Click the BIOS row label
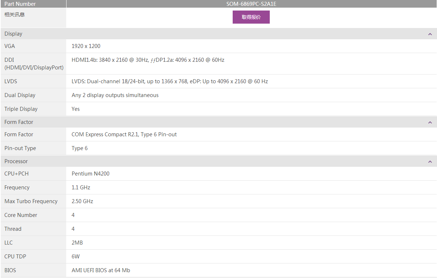437x278 pixels. point(10,270)
